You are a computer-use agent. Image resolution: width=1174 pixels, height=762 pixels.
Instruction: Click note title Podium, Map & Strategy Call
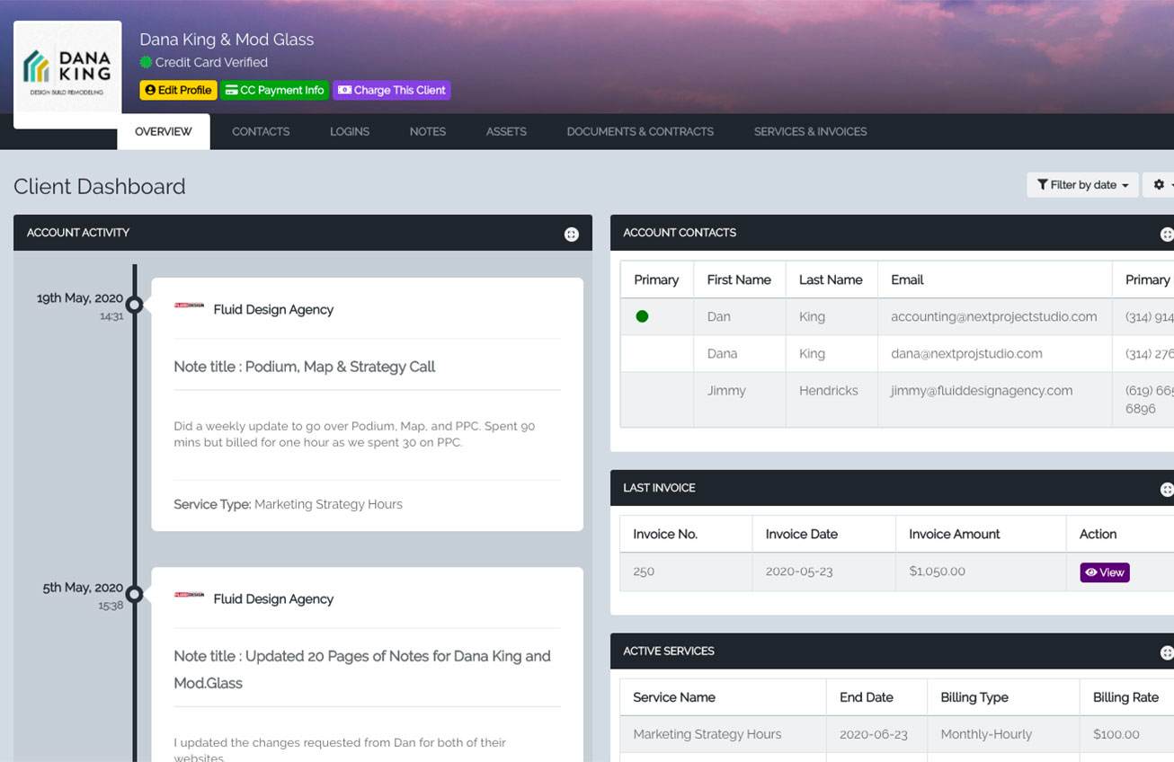click(305, 367)
